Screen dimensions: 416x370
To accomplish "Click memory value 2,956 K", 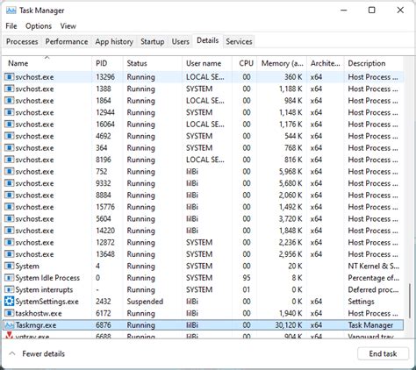I will (290, 254).
